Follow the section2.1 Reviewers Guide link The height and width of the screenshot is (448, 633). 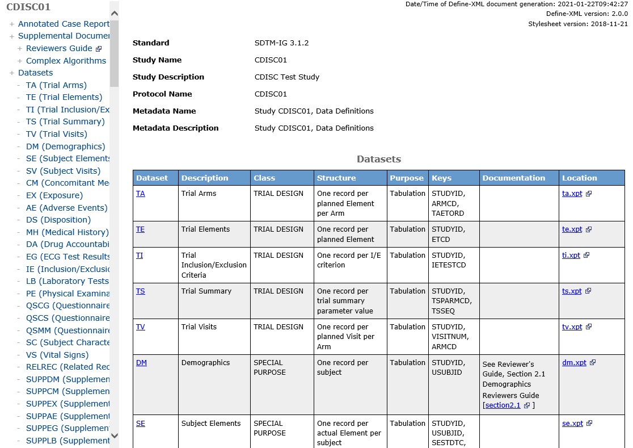tap(503, 405)
